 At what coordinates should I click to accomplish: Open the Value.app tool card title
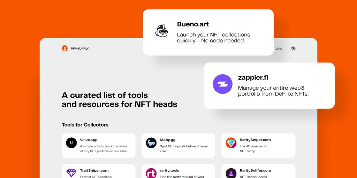[x=89, y=140]
